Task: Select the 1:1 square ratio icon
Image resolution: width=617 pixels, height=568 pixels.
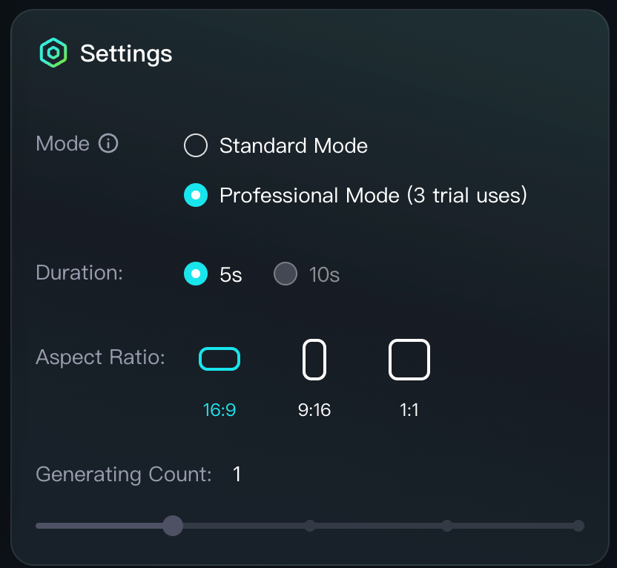Action: tap(409, 360)
